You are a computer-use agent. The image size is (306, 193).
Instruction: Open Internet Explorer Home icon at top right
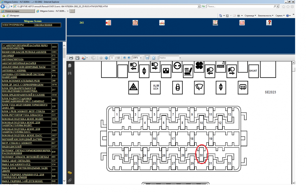(284, 6)
